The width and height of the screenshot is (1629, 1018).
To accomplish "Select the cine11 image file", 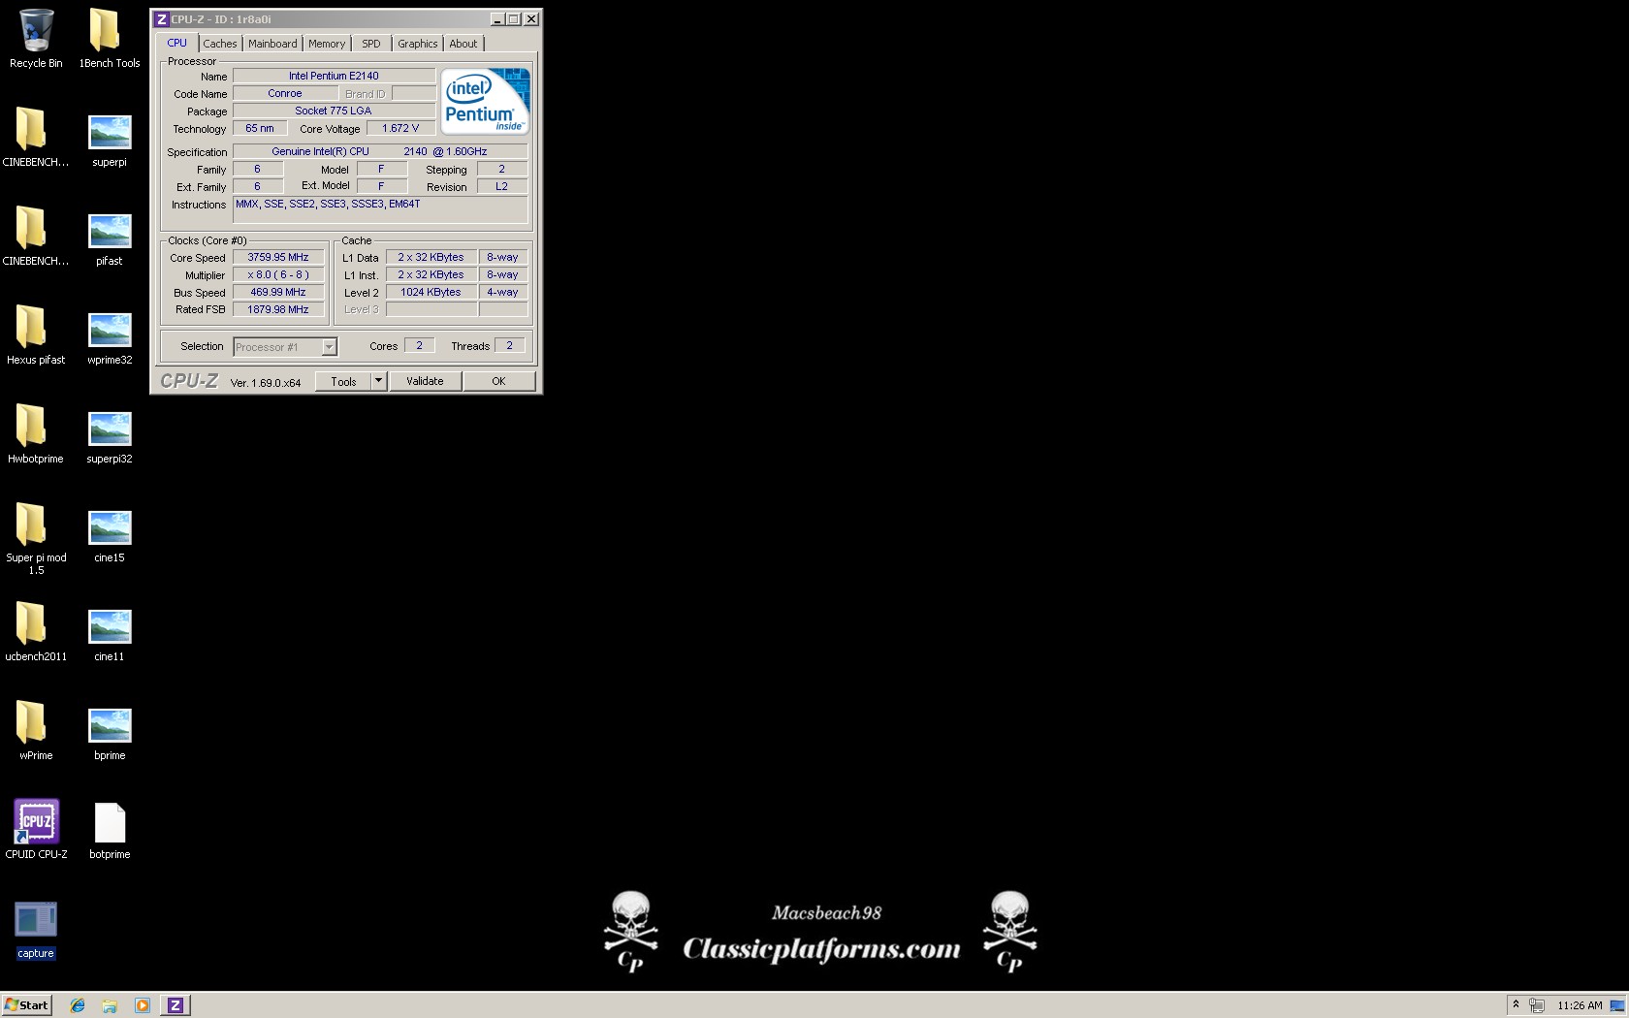I will (110, 634).
